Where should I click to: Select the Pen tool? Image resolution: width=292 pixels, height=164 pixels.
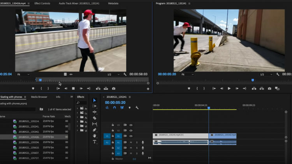point(95,130)
